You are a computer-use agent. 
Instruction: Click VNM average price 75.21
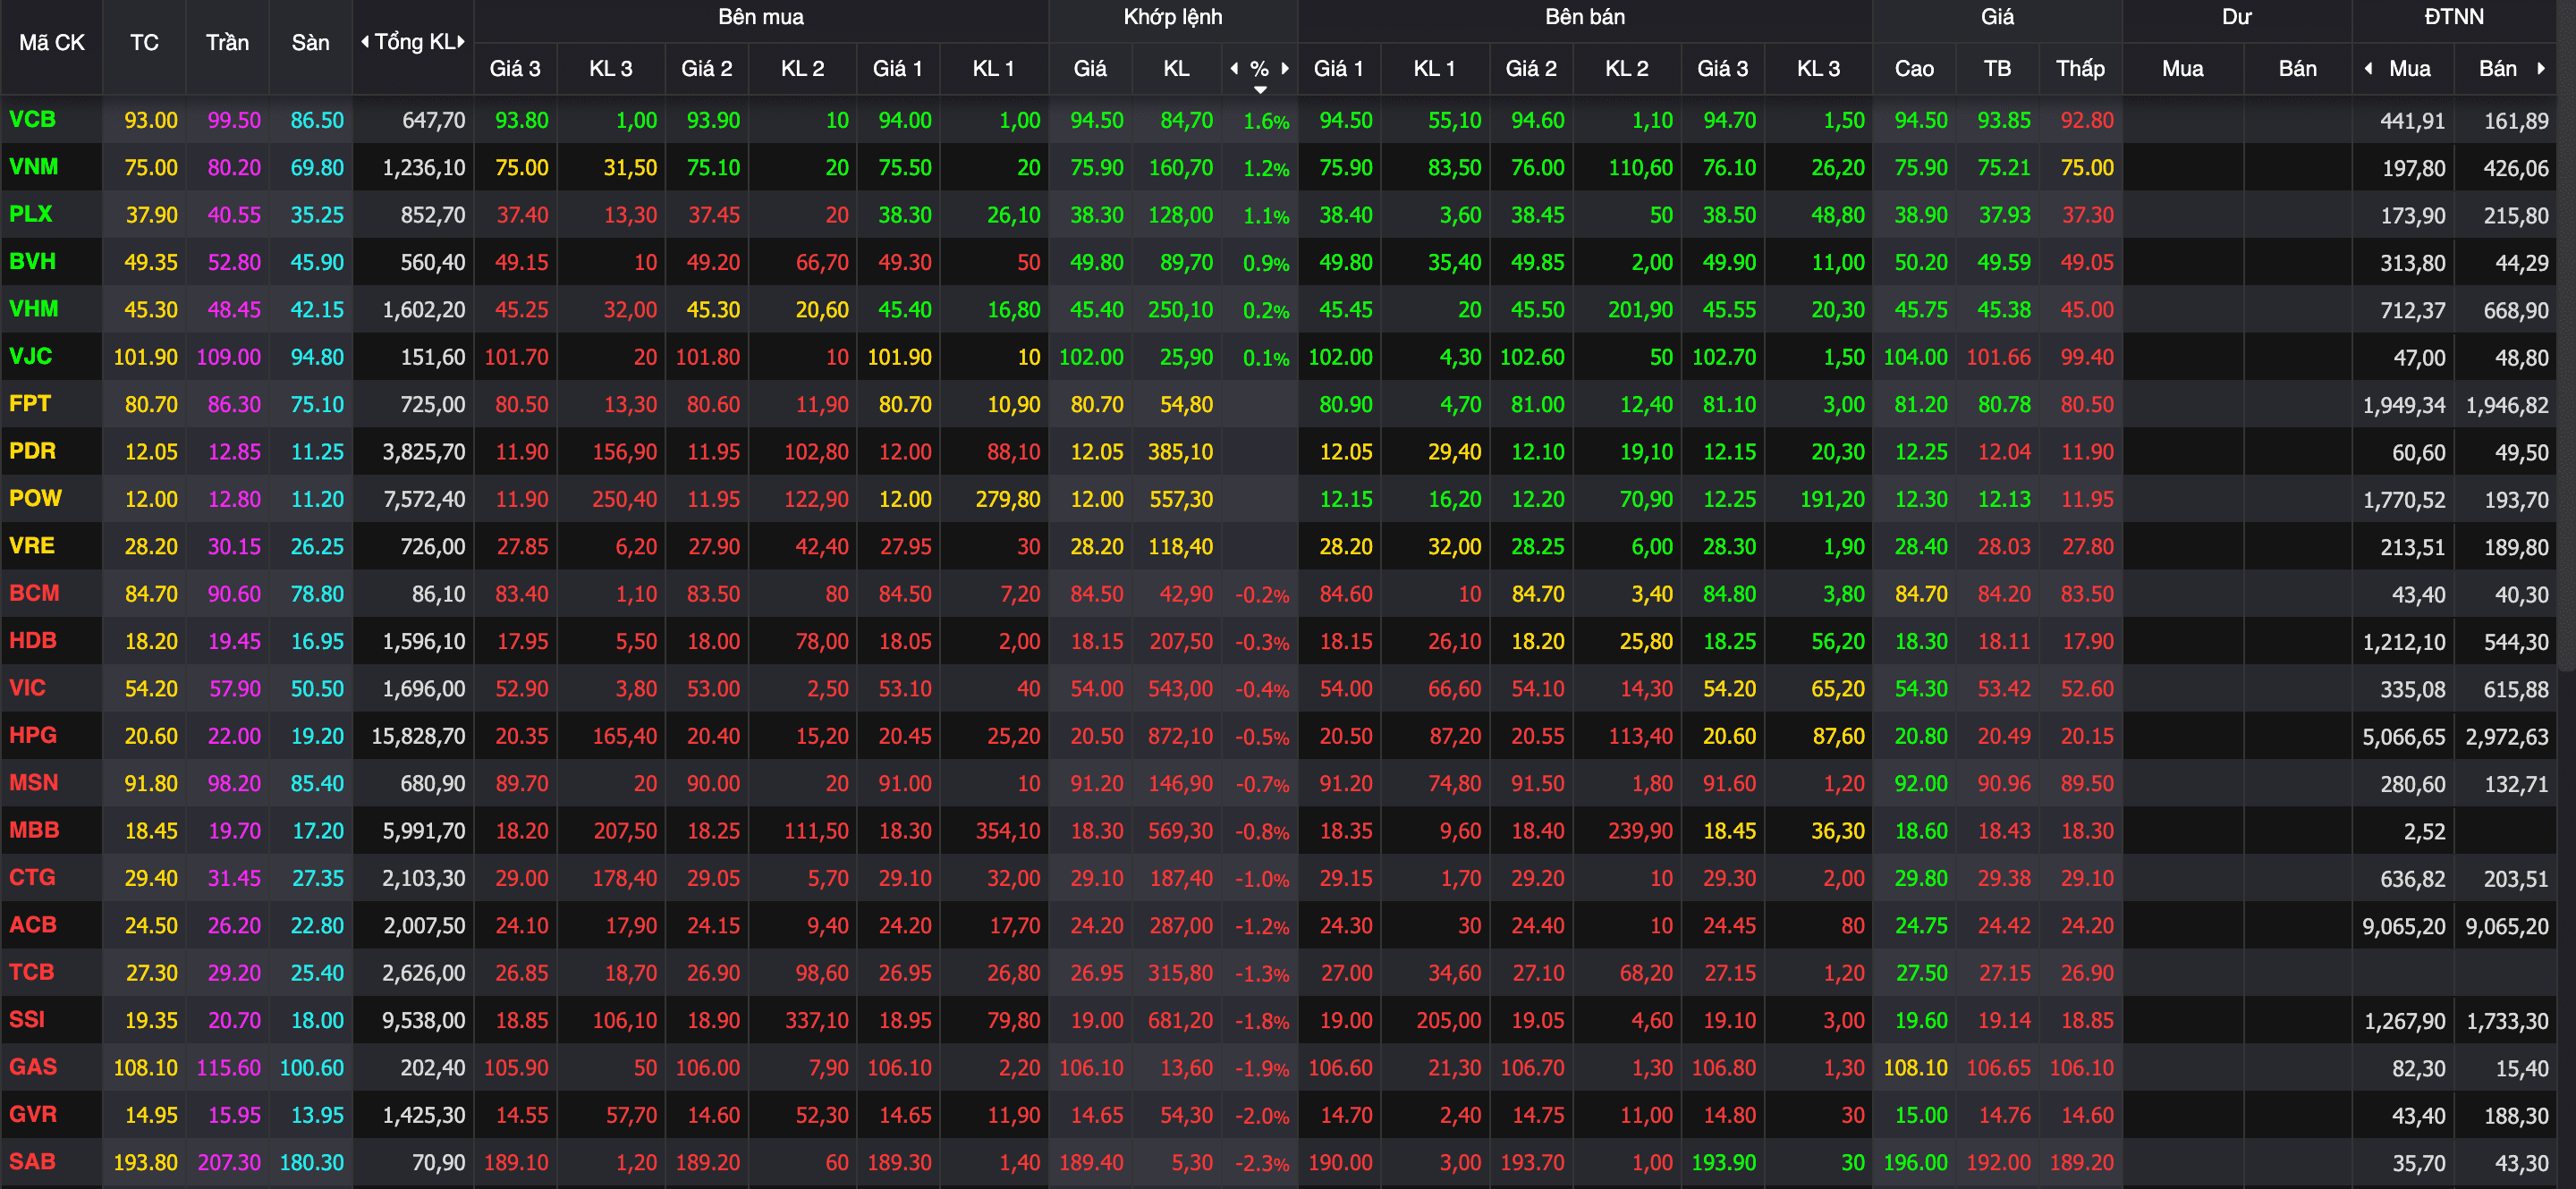(2003, 168)
